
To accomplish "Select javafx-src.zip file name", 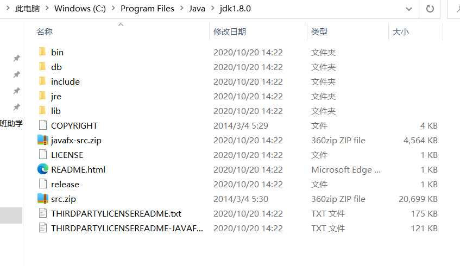I will (76, 140).
